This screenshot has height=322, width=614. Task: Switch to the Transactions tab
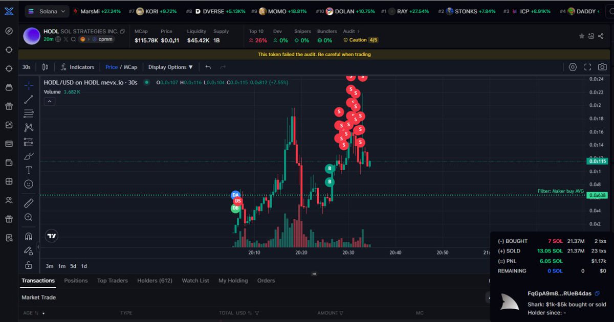[x=38, y=281]
